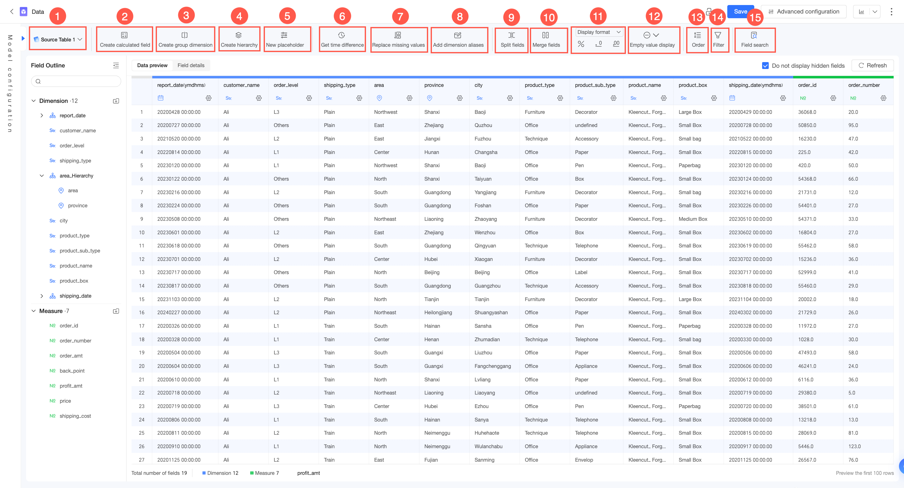Click Create hierarchy toolbar icon
Screen dimensions: 904x488
coord(239,35)
